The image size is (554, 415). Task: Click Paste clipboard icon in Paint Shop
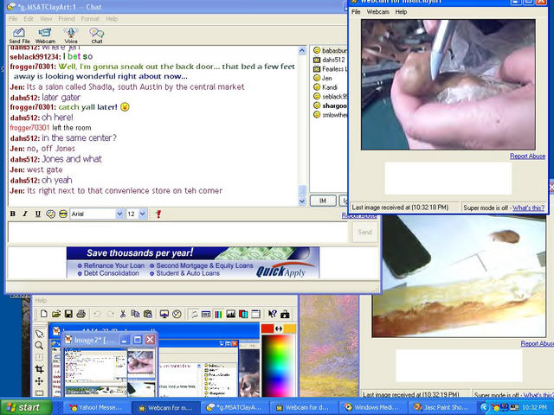[148, 314]
